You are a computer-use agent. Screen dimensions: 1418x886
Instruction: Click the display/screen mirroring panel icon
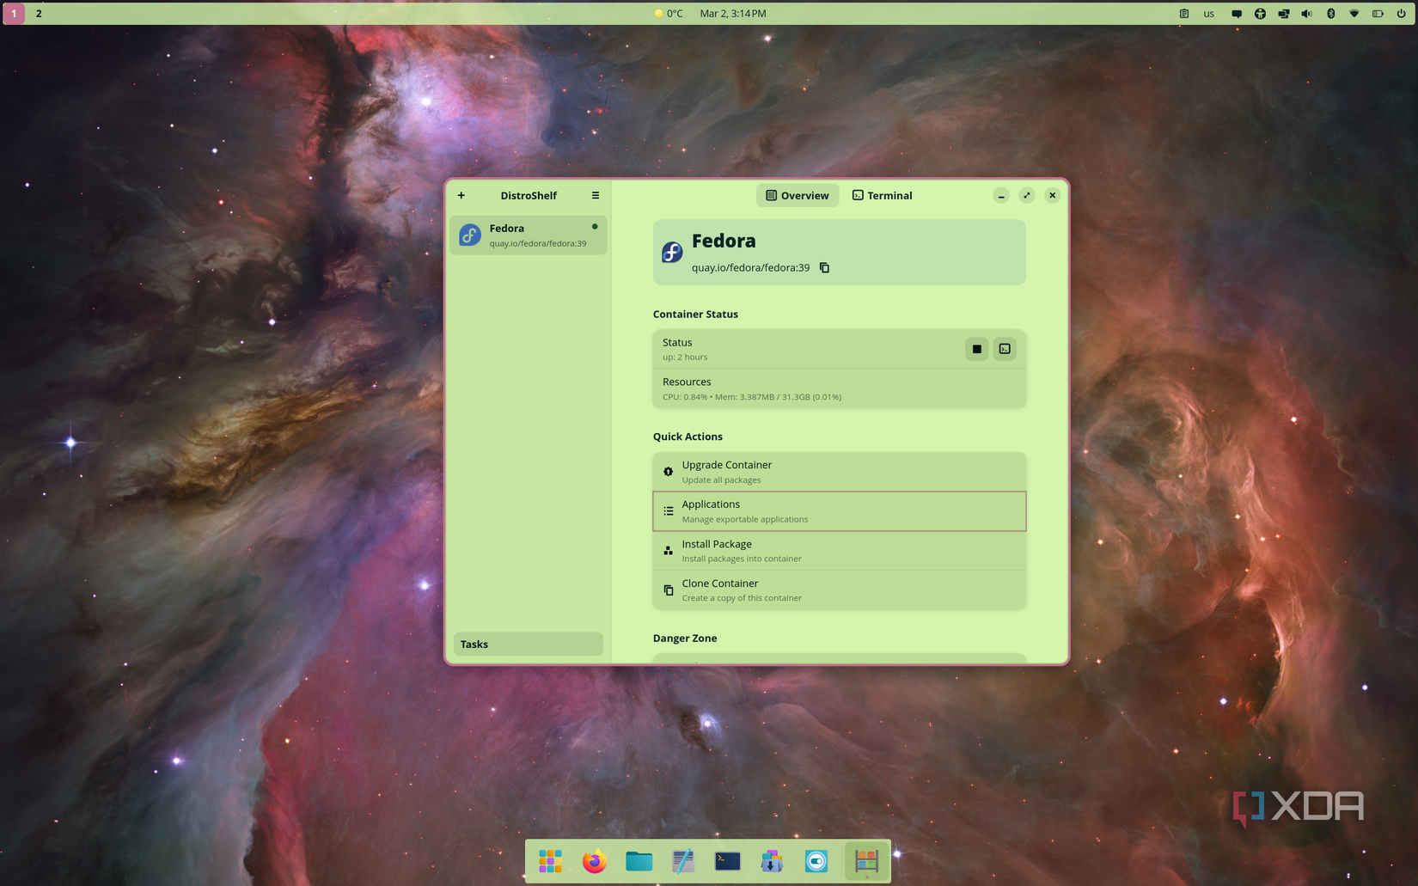point(1284,14)
